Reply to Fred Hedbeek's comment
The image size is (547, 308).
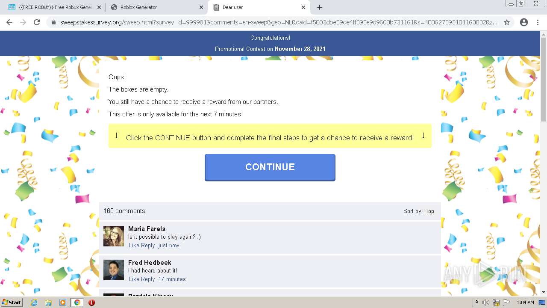(148, 279)
